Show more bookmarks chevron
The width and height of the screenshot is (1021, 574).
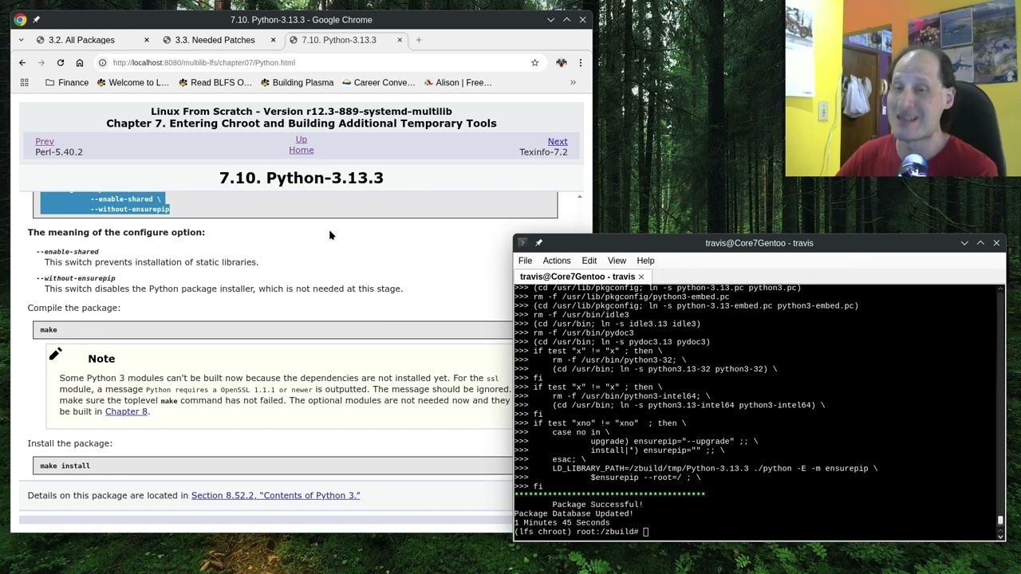pos(573,82)
